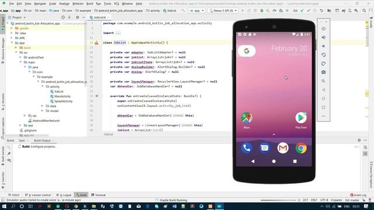Expand the data package
374x210 pixels.
tap(43, 106)
